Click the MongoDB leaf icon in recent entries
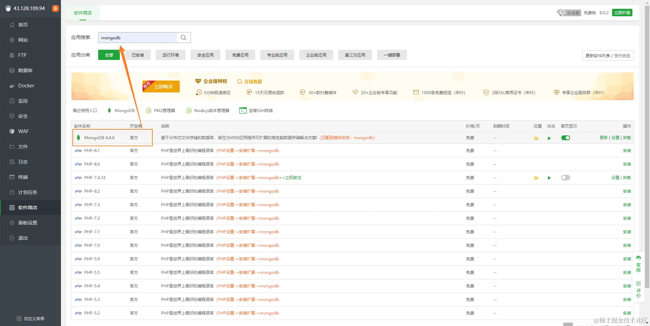 [109, 110]
